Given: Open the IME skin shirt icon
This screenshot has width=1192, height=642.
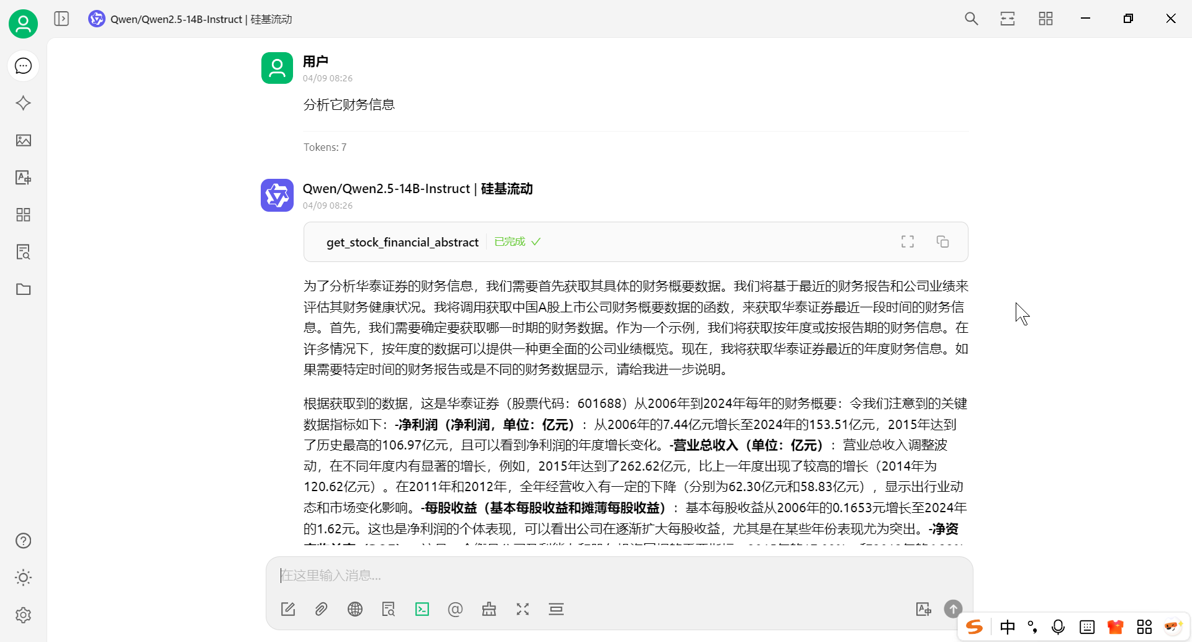Looking at the screenshot, I should click(1116, 627).
